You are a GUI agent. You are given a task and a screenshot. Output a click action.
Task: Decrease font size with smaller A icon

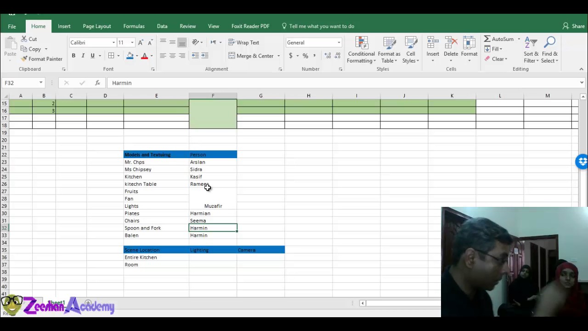click(150, 42)
